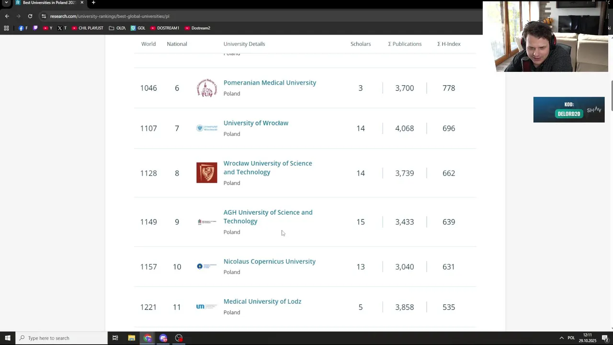This screenshot has height=345, width=613.
Task: Click H-Index value 535
Action: [449, 307]
